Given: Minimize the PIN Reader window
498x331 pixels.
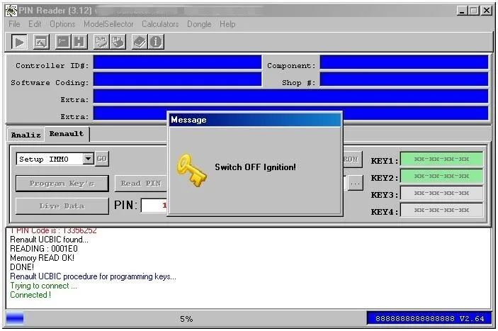Looking at the screenshot, I should coord(462,11).
